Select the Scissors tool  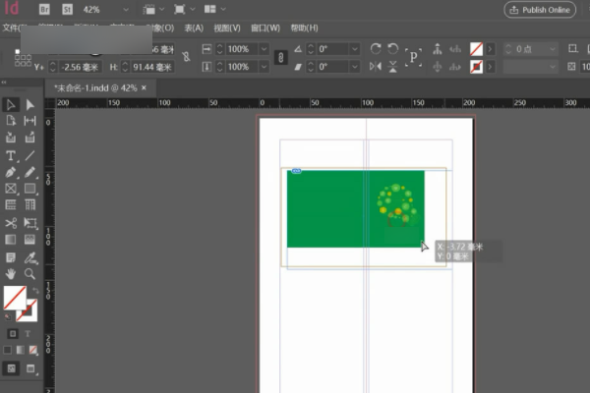[11, 222]
